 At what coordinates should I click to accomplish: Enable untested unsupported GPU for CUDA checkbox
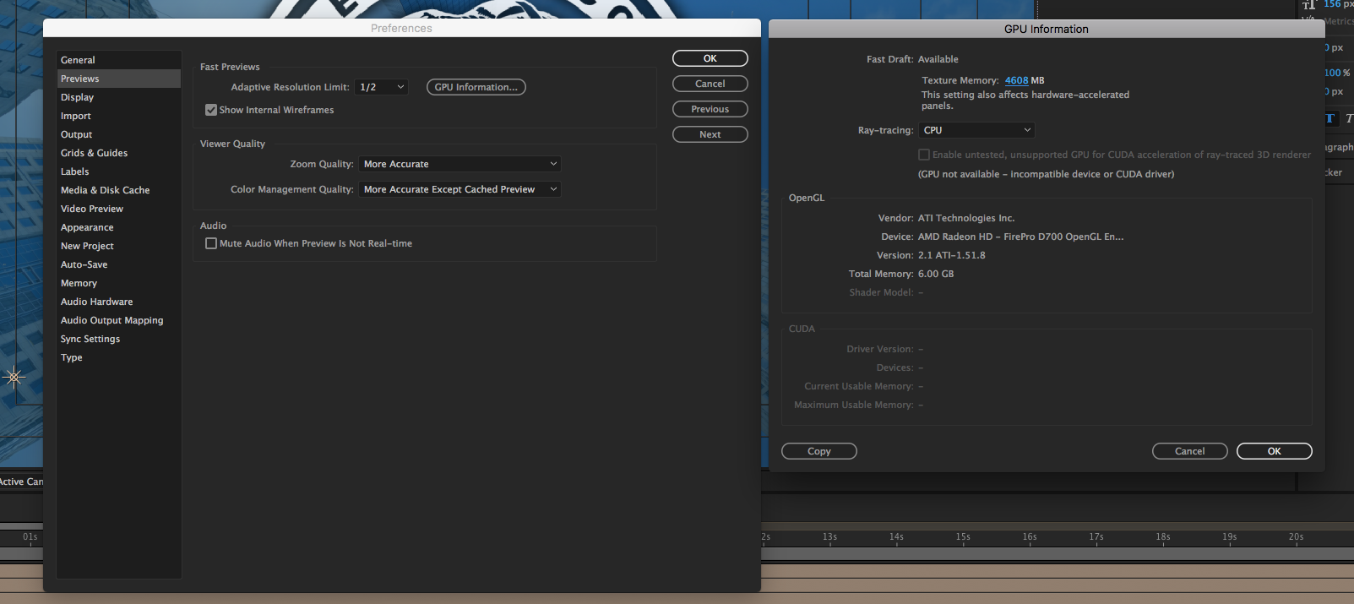[x=924, y=155]
